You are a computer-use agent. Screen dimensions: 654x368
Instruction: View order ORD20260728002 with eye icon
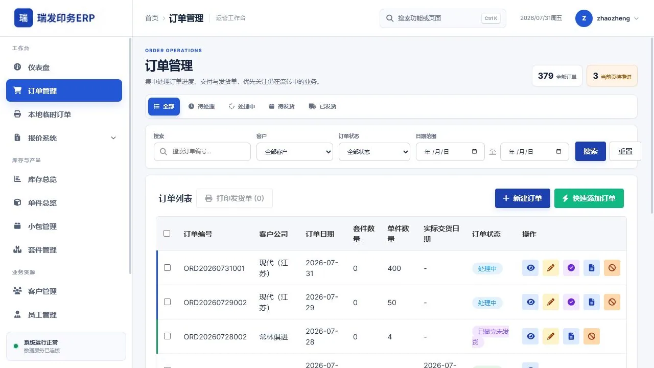pos(530,336)
